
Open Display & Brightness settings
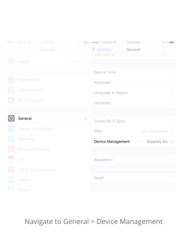(x=47, y=129)
